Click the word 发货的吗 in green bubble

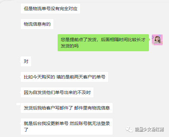tap(69, 46)
